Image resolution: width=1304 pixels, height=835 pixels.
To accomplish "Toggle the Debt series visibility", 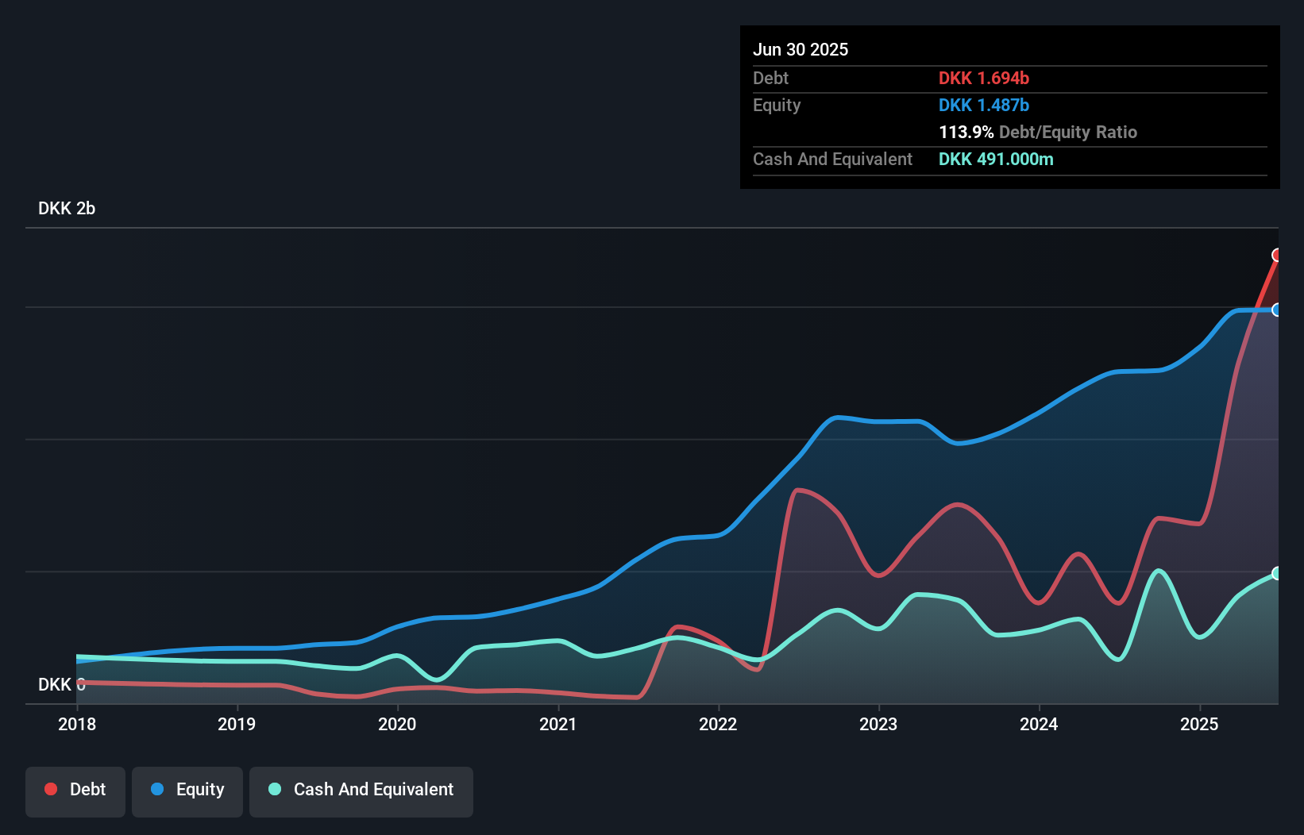I will click(x=75, y=789).
